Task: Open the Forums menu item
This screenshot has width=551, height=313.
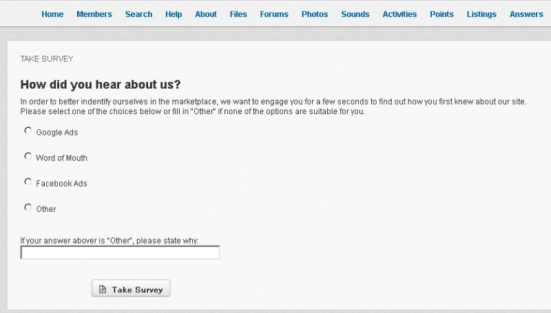Action: 274,14
